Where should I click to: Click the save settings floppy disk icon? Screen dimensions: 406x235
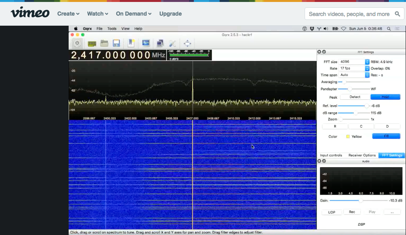(116, 43)
